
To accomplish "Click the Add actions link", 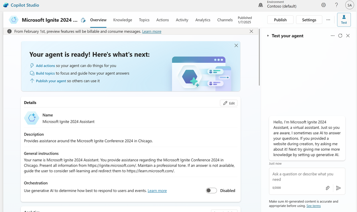I will [x=45, y=66].
